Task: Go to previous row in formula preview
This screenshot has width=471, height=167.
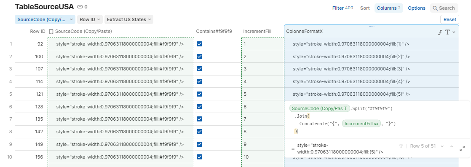Action: click(452, 146)
